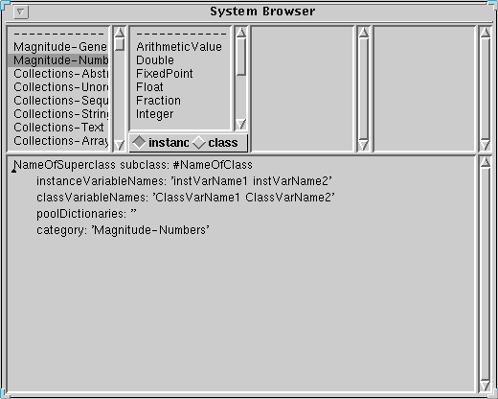Select Magnitude-General category
Viewport: 498px width, 399px height.
pyautogui.click(x=58, y=47)
